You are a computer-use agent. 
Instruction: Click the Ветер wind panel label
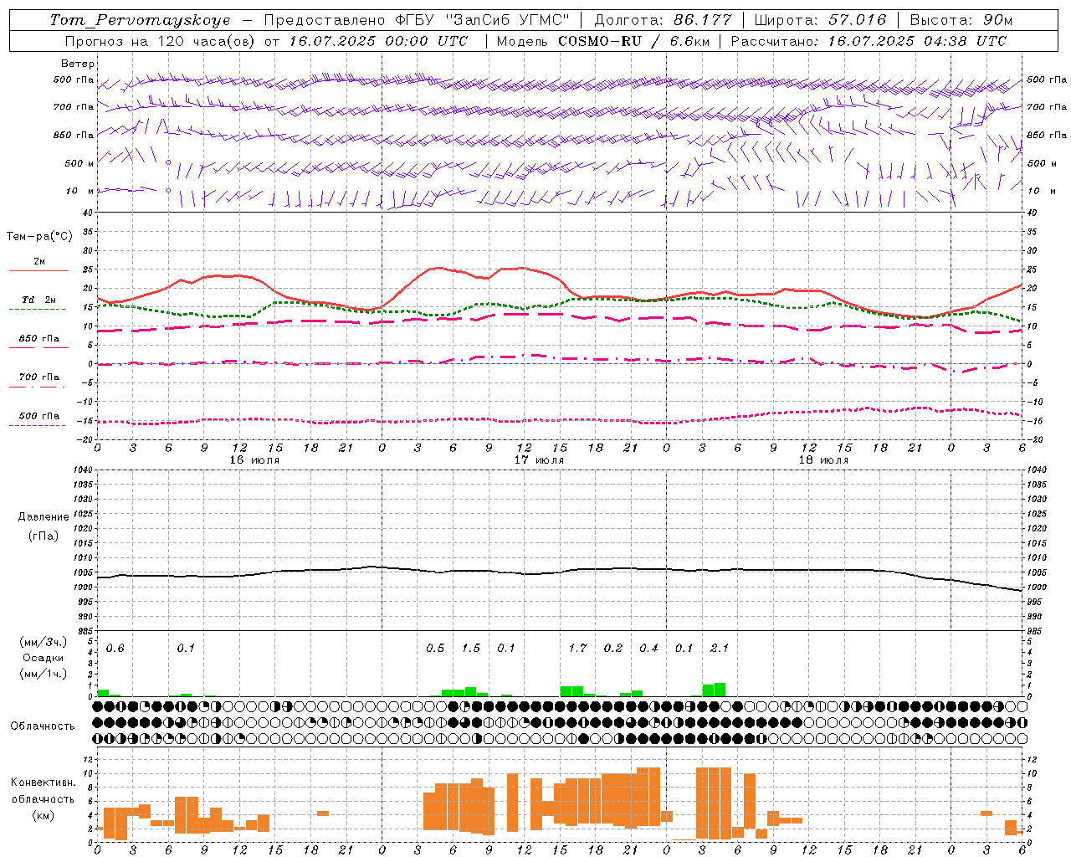point(78,64)
